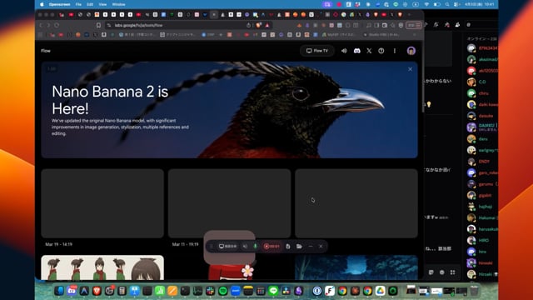Open the user profile avatar
This screenshot has height=300, width=533.
pos(411,51)
